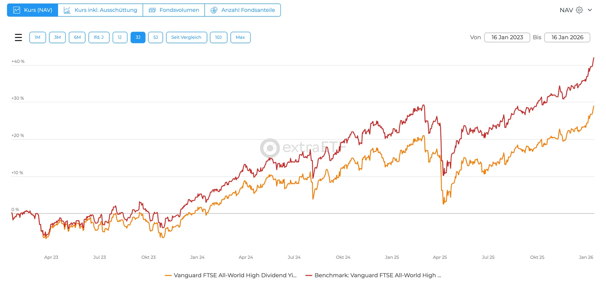Toggle orange Vanguard fund series in legend
The width and height of the screenshot is (606, 284).
235,275
